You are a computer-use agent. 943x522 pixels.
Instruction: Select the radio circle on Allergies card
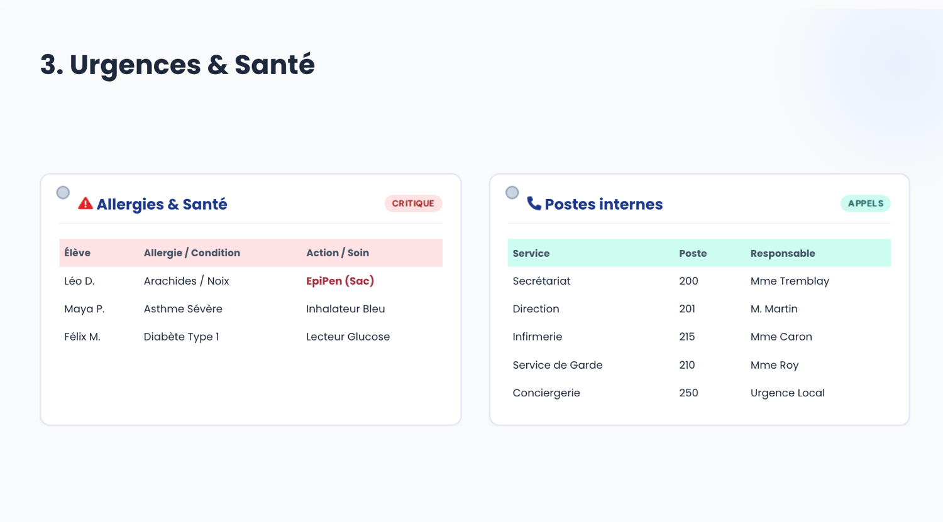(63, 193)
